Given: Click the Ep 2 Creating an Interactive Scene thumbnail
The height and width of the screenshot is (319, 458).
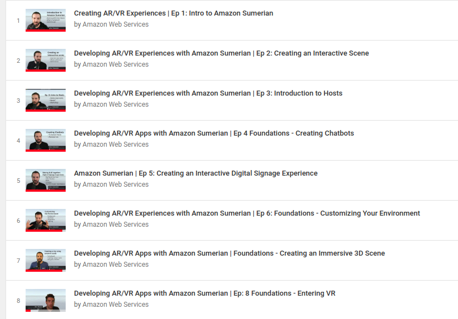Looking at the screenshot, I should 46,60.
